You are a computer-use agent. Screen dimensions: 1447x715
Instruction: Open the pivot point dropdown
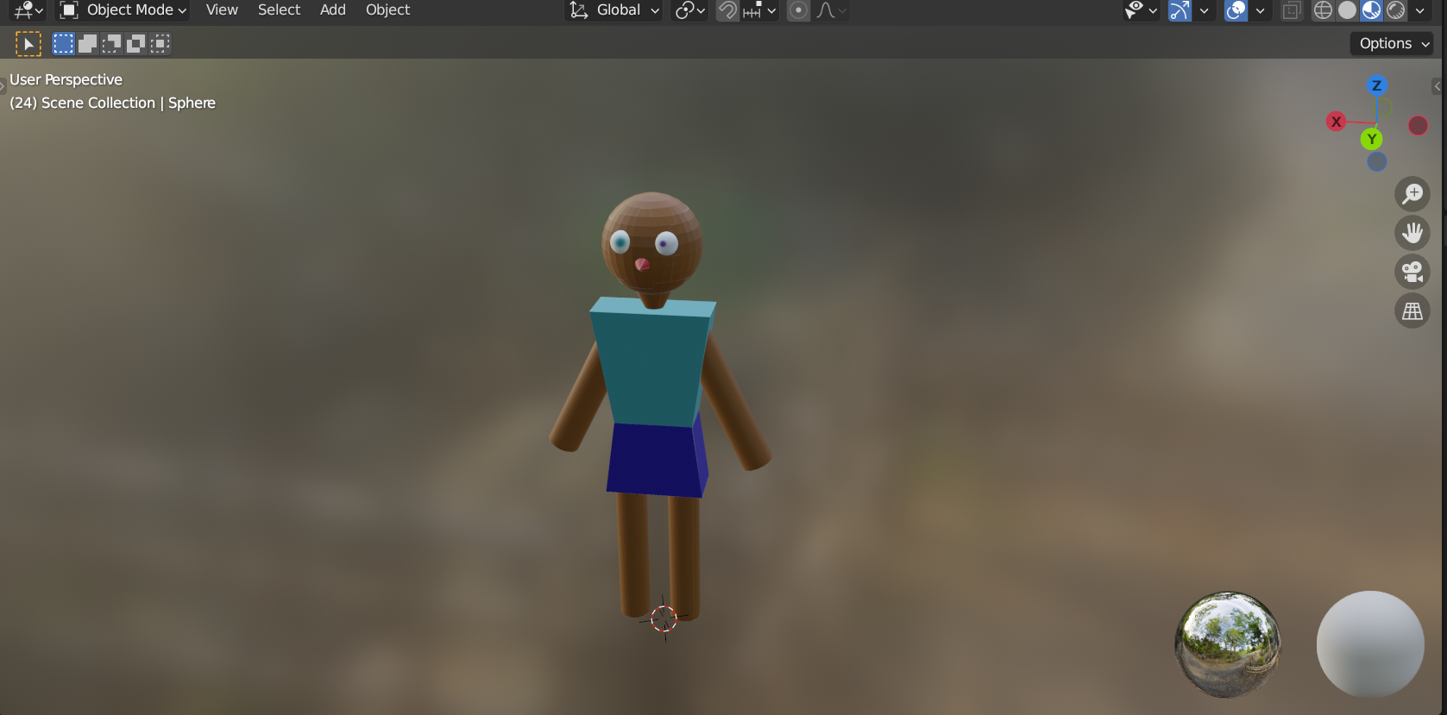(x=690, y=10)
